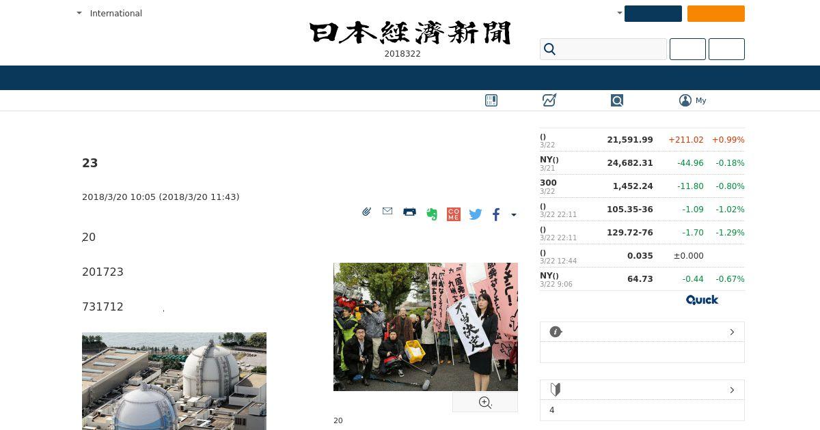
Task: Click the beginner mark icon in sidebar
Action: [556, 390]
